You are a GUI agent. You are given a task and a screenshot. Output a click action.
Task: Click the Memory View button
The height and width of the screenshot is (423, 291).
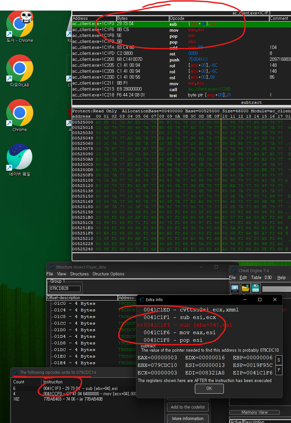point(254,412)
